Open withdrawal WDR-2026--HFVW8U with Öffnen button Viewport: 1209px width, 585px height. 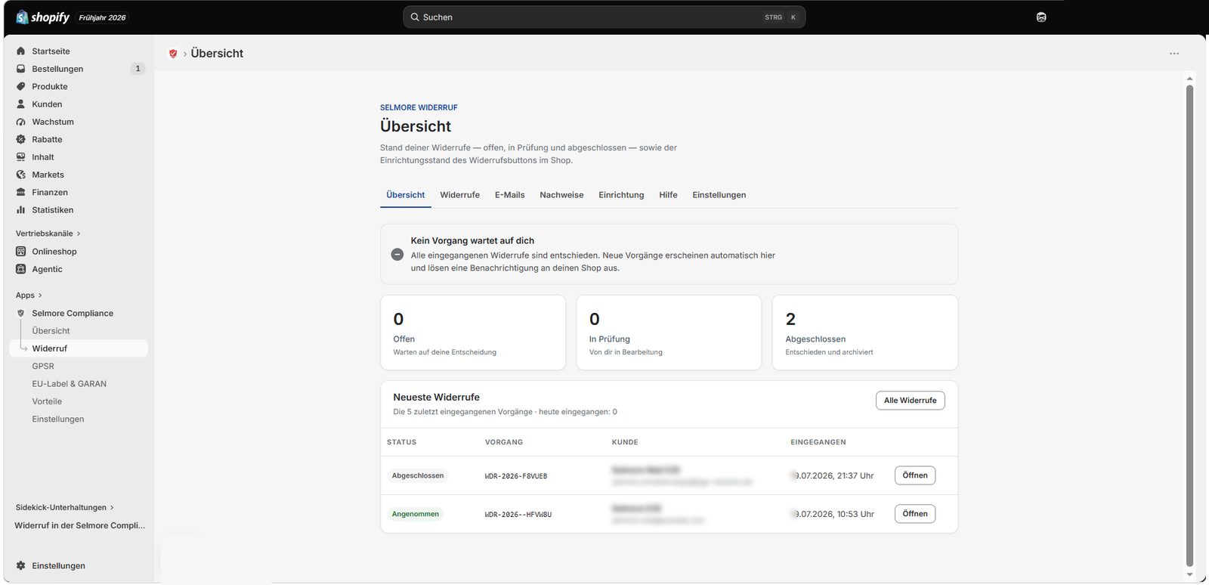click(x=915, y=514)
